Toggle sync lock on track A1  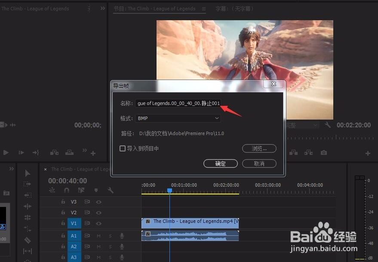87,235
